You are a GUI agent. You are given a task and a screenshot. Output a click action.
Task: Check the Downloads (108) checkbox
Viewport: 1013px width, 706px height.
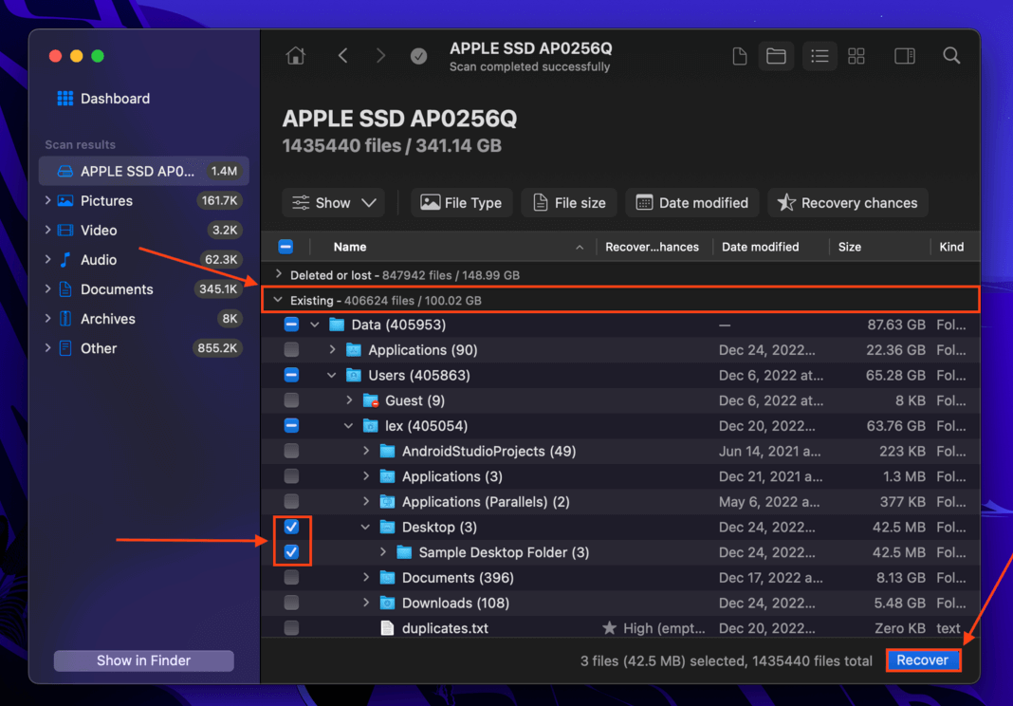tap(291, 603)
